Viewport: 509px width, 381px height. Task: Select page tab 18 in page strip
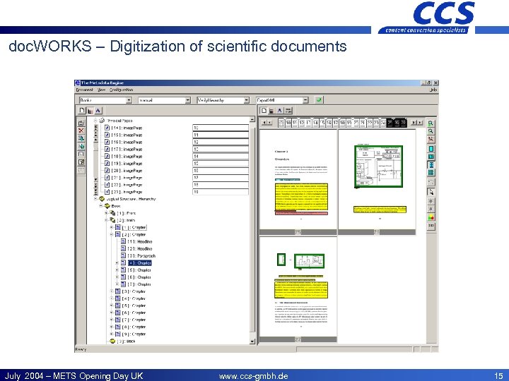[342, 123]
